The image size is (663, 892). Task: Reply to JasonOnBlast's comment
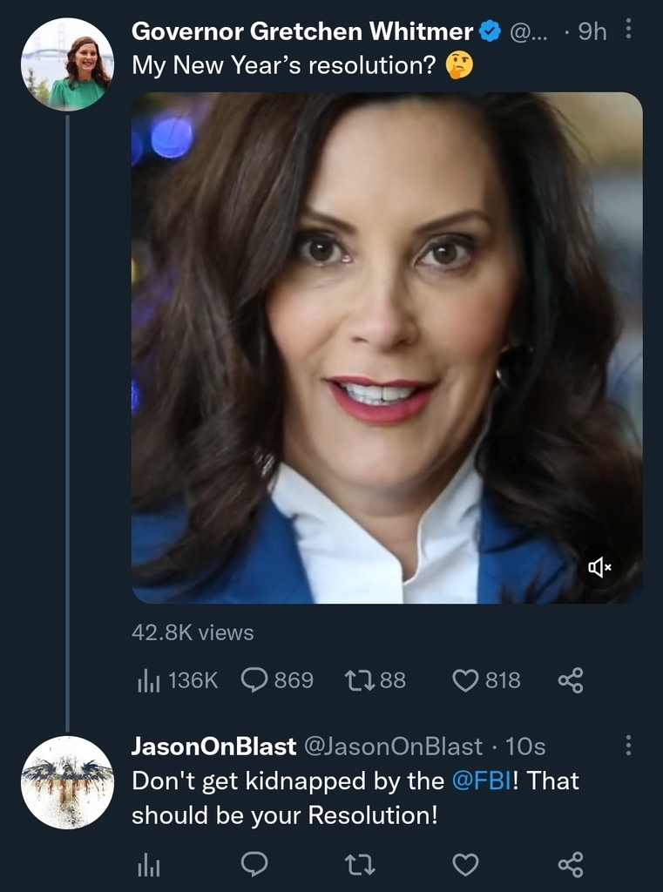(254, 864)
